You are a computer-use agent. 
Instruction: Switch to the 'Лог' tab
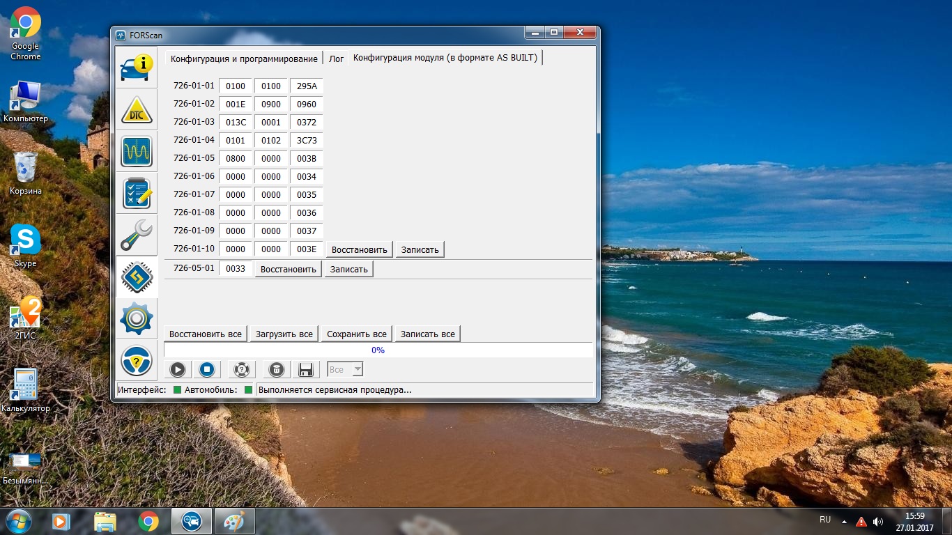click(x=336, y=59)
